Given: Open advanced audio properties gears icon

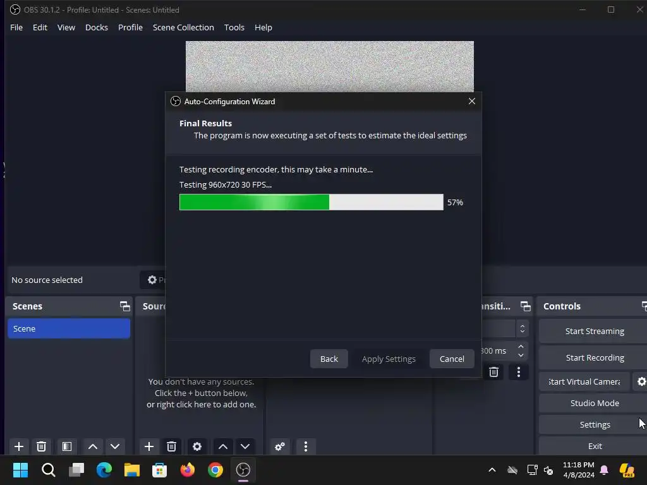Looking at the screenshot, I should 280,446.
